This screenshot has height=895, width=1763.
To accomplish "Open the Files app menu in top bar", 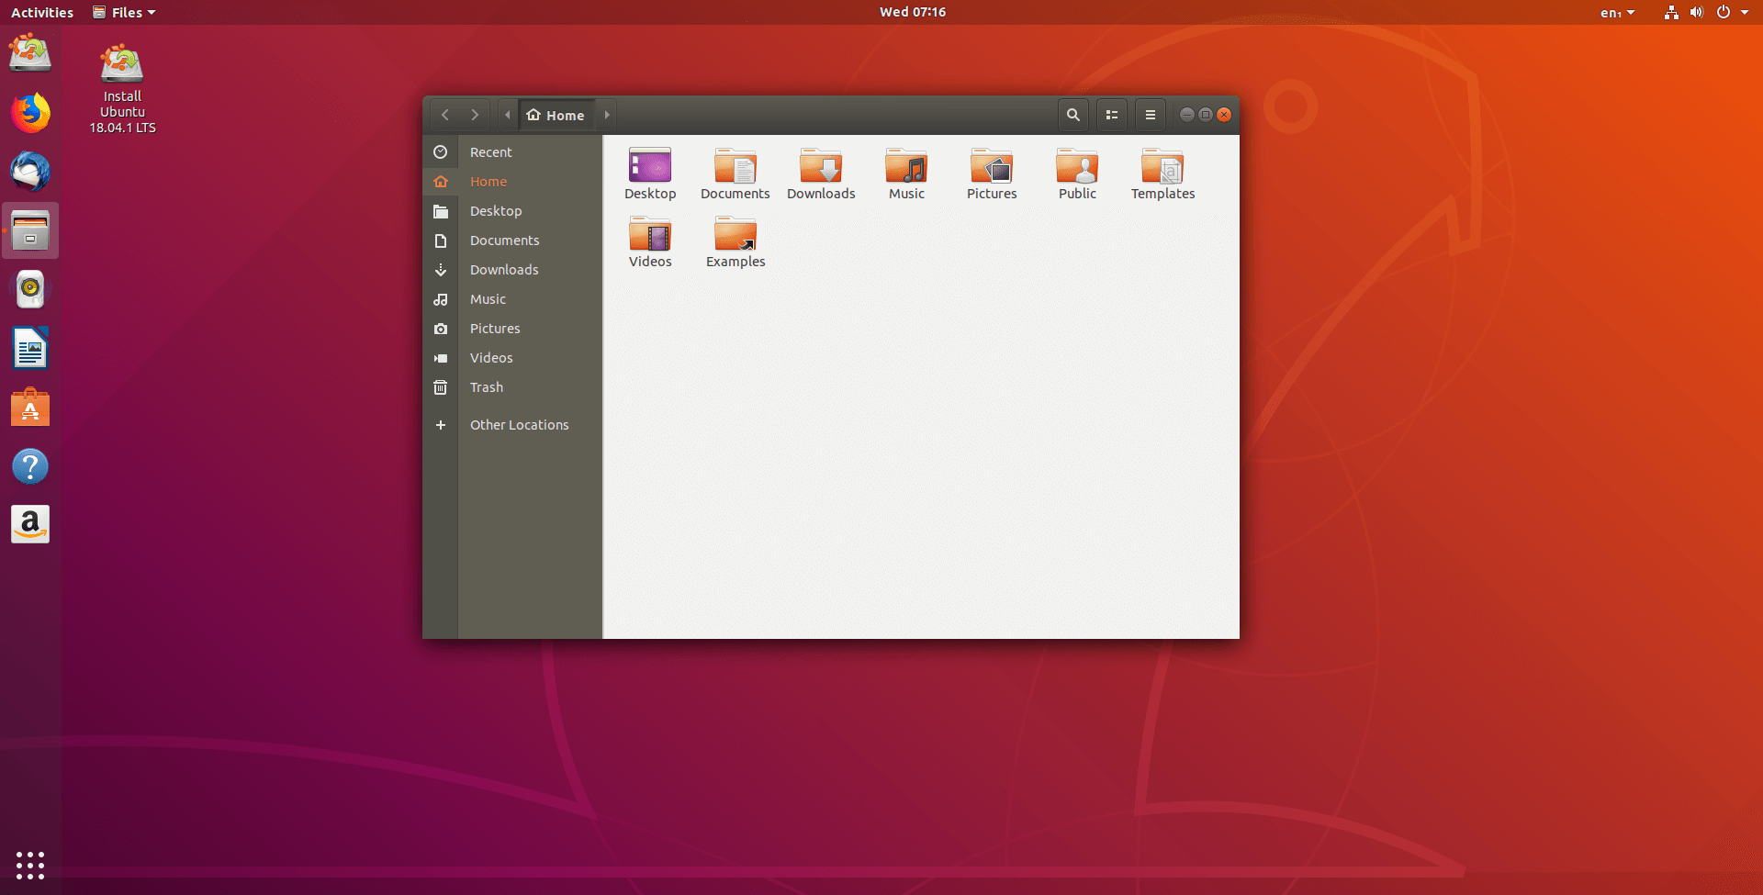I will [x=124, y=12].
